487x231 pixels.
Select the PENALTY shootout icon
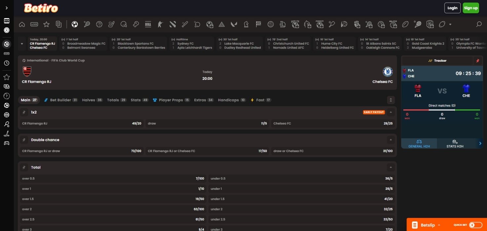pos(319,24)
